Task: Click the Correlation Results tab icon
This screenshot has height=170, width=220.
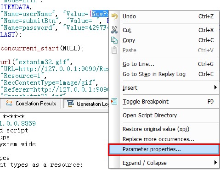Action: tap(9, 104)
